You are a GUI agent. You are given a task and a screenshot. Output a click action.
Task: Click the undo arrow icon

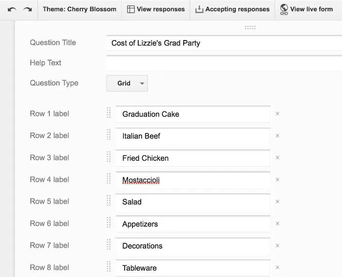coord(12,9)
